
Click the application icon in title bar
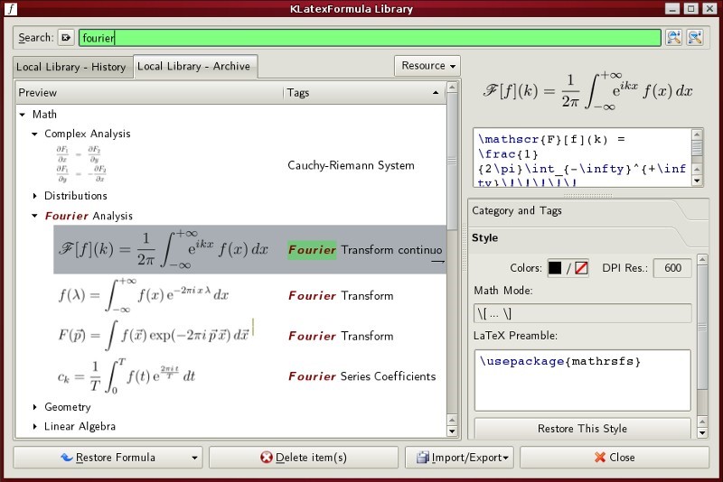(x=11, y=9)
